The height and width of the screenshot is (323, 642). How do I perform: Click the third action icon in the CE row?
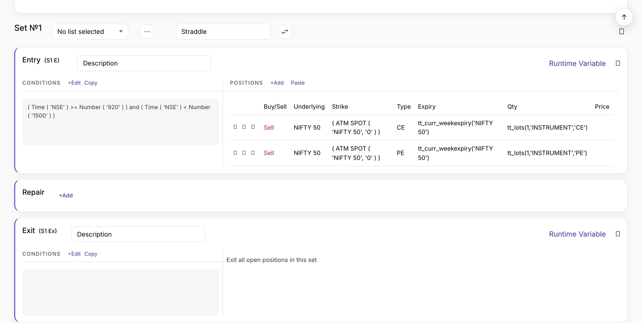point(253,127)
